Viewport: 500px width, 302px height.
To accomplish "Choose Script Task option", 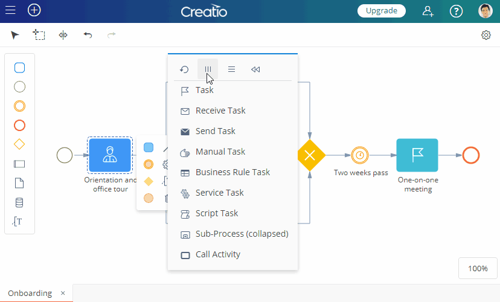I will pyautogui.click(x=232, y=213).
